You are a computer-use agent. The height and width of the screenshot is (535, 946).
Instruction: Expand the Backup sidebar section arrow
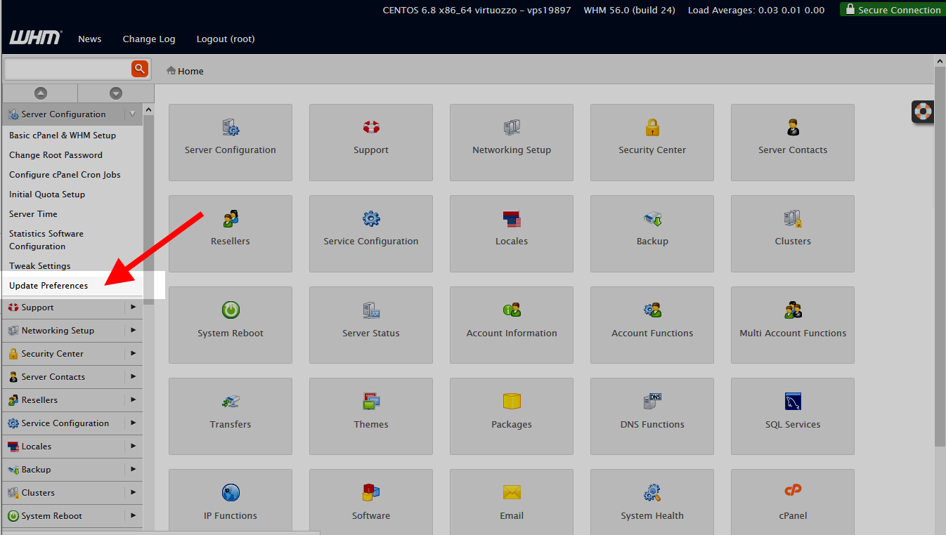[x=133, y=469]
